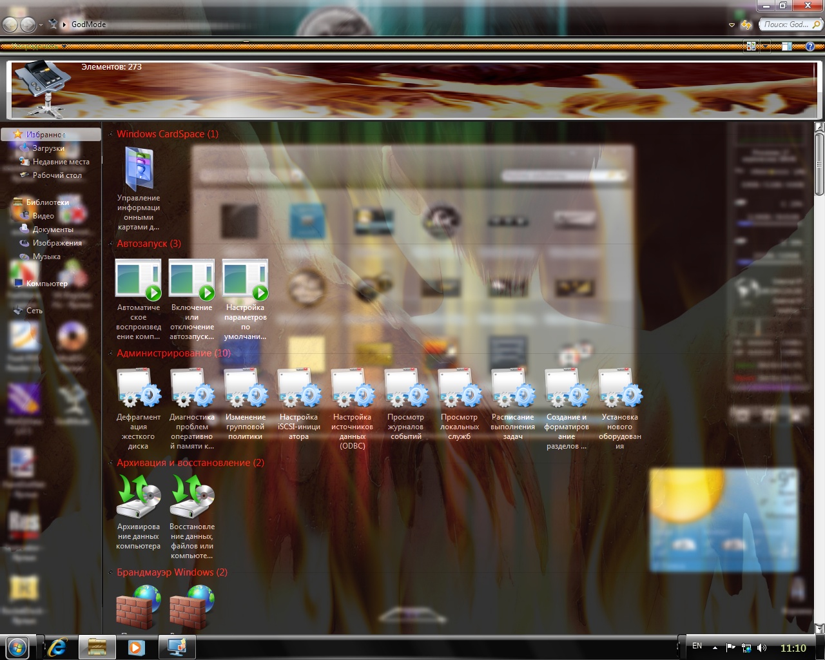Screen dimensions: 825x660
Task: Collapse the Архивация и восстановление group
Action: point(111,463)
